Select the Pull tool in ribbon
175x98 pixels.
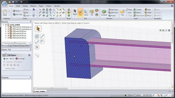80,13
